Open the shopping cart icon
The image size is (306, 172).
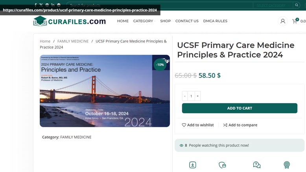[295, 21]
